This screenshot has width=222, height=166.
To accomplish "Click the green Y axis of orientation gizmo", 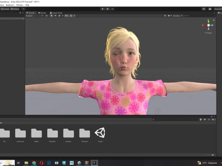I will (208, 22).
